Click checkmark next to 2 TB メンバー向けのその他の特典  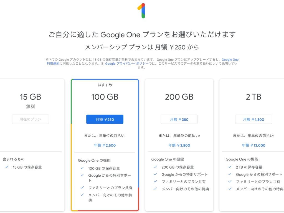coord(230,189)
